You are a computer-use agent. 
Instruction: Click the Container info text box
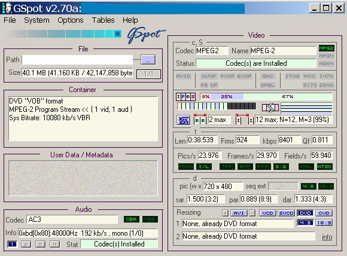click(x=83, y=118)
